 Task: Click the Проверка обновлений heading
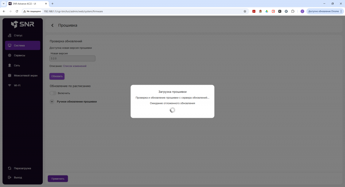pyautogui.click(x=66, y=41)
